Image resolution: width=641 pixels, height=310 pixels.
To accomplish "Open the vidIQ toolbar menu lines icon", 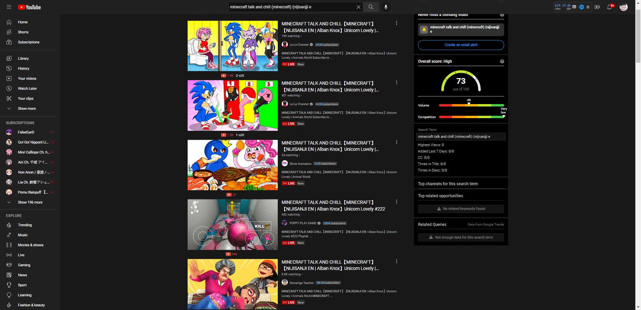I will [588, 7].
